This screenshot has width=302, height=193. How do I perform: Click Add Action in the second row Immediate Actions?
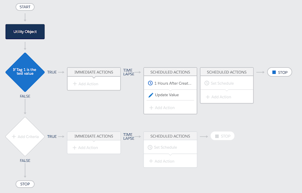click(x=88, y=148)
